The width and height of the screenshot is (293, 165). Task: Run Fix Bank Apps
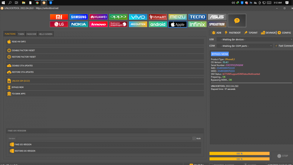click(105, 94)
